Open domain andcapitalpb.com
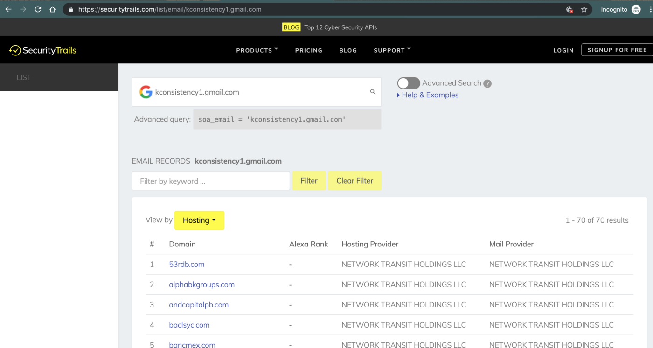 199,305
